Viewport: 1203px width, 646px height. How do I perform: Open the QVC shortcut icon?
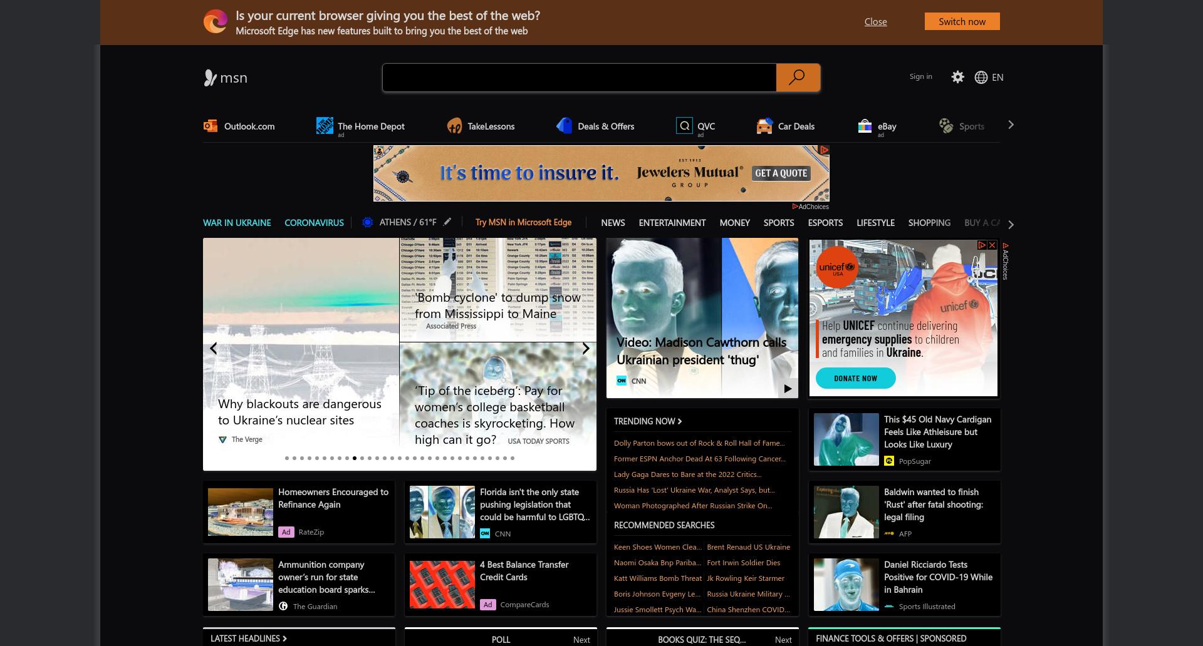(x=684, y=126)
